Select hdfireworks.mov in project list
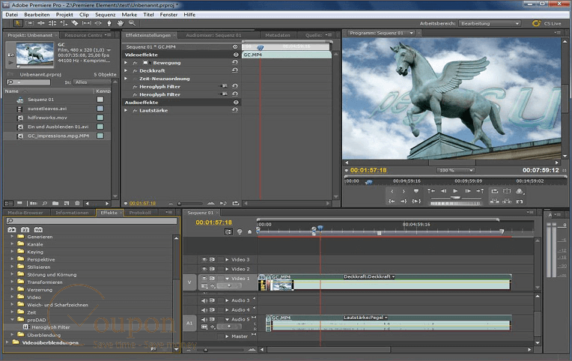572x361 pixels. click(x=47, y=118)
